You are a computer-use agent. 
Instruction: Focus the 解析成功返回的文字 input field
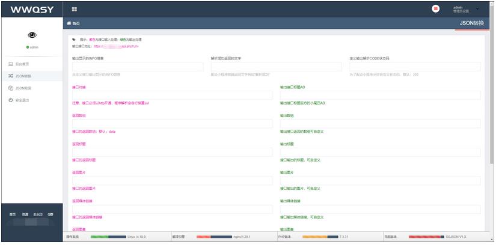[276, 67]
